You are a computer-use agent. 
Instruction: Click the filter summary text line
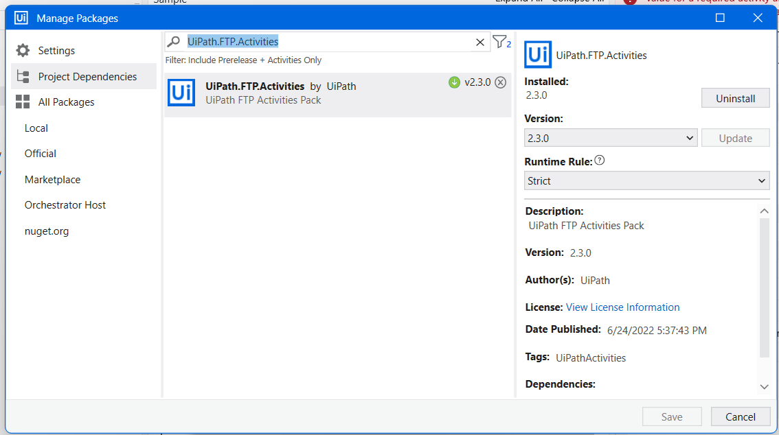click(243, 60)
